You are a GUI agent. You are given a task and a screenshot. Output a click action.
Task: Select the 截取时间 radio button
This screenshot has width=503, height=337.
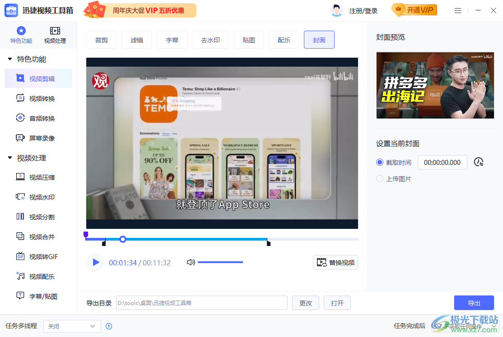(379, 162)
